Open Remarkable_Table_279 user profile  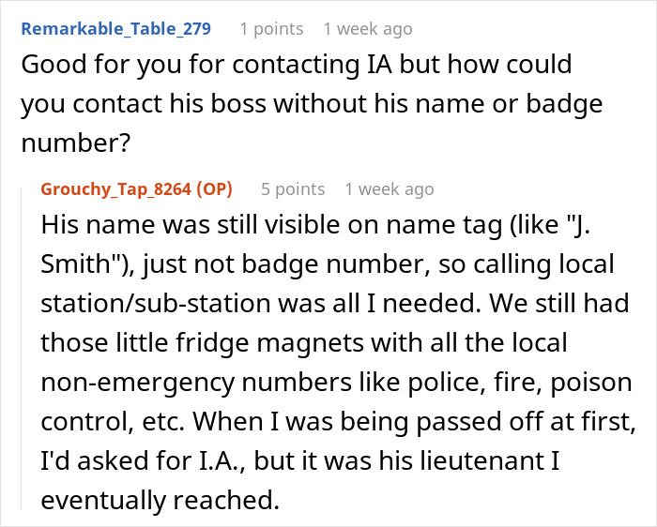(116, 29)
